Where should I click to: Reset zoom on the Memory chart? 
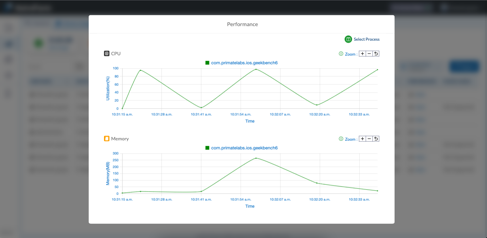[376, 139]
